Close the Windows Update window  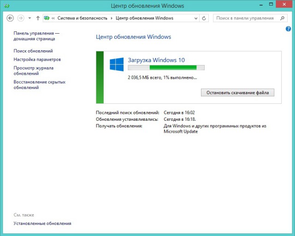point(284,5)
